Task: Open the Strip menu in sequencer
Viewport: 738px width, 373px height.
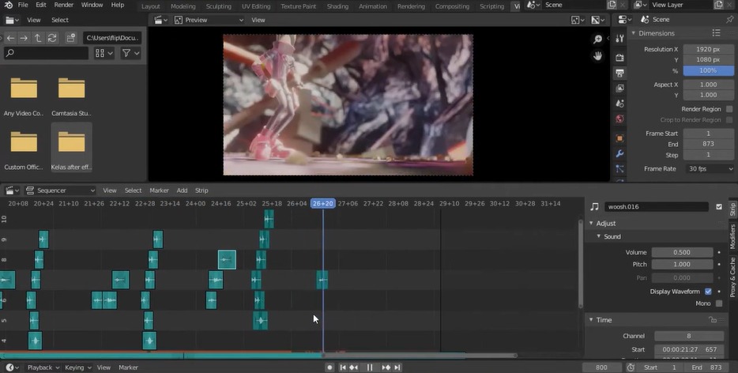Action: [201, 190]
